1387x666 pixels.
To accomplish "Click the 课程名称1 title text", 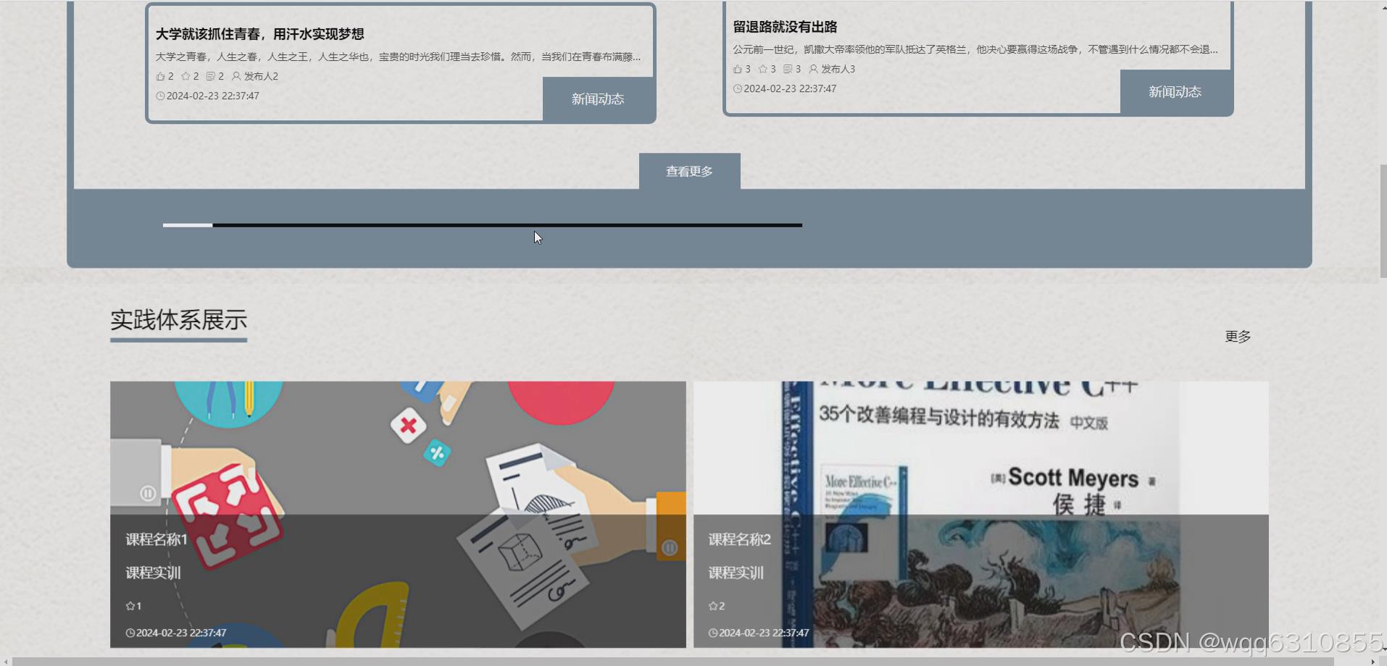I will [157, 539].
